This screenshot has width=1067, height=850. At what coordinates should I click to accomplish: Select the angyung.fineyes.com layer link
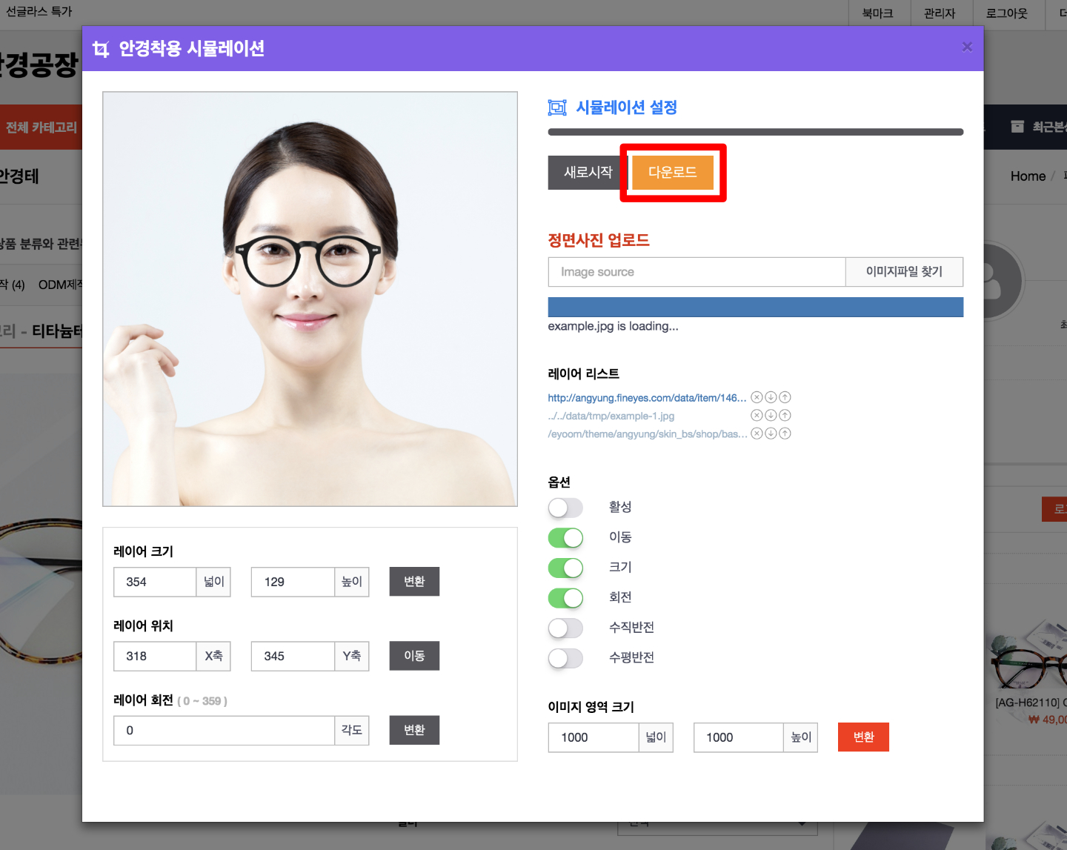647,398
